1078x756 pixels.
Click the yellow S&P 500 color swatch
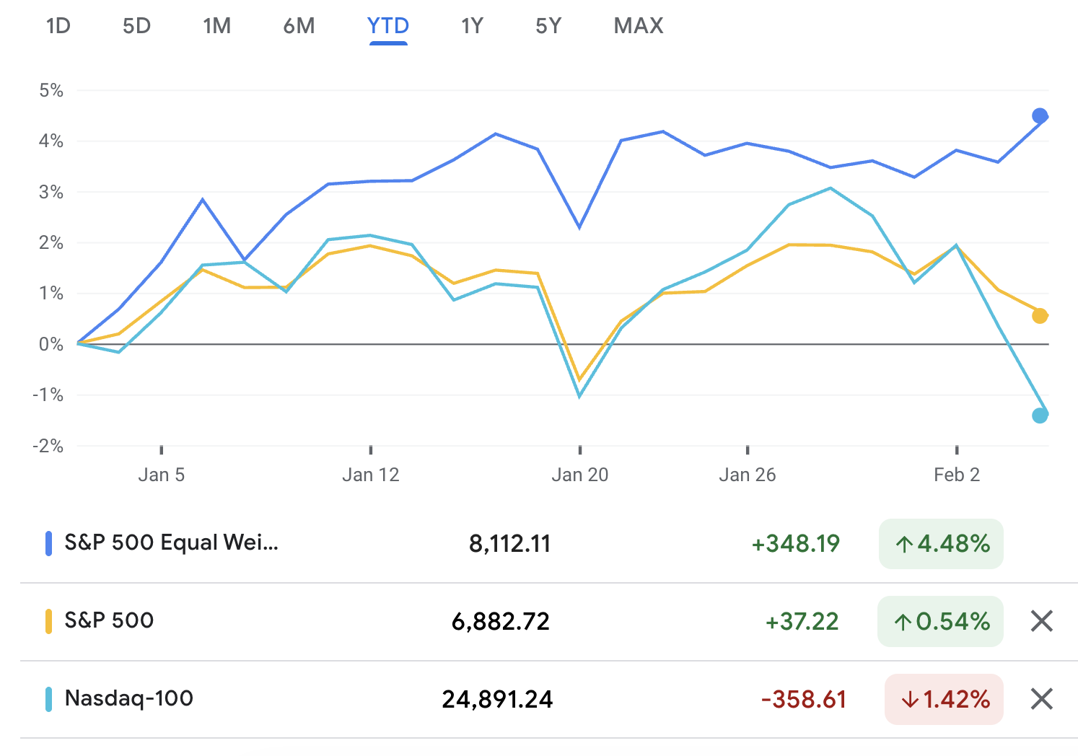(48, 621)
